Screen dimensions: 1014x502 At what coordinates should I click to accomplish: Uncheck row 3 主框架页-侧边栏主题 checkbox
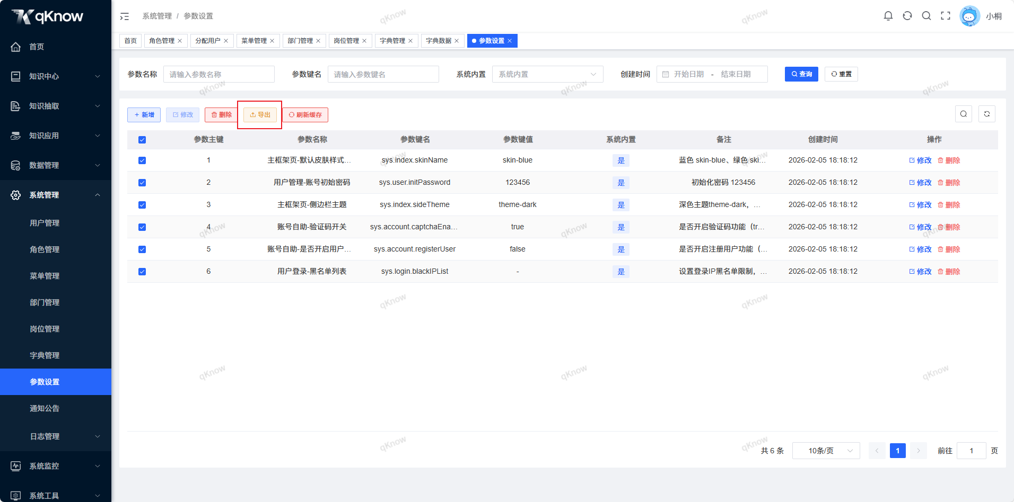pos(142,205)
